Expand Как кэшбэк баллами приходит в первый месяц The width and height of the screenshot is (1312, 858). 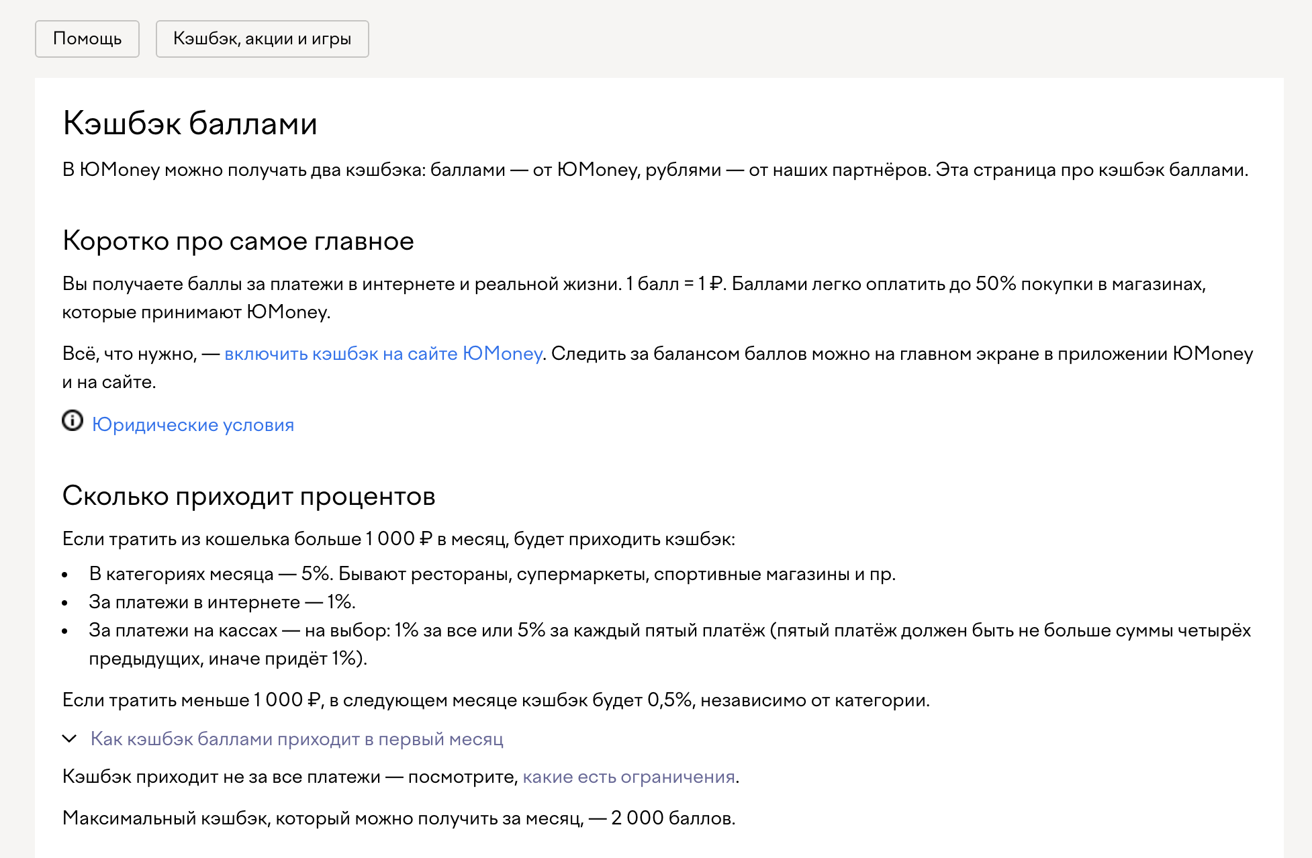[297, 739]
